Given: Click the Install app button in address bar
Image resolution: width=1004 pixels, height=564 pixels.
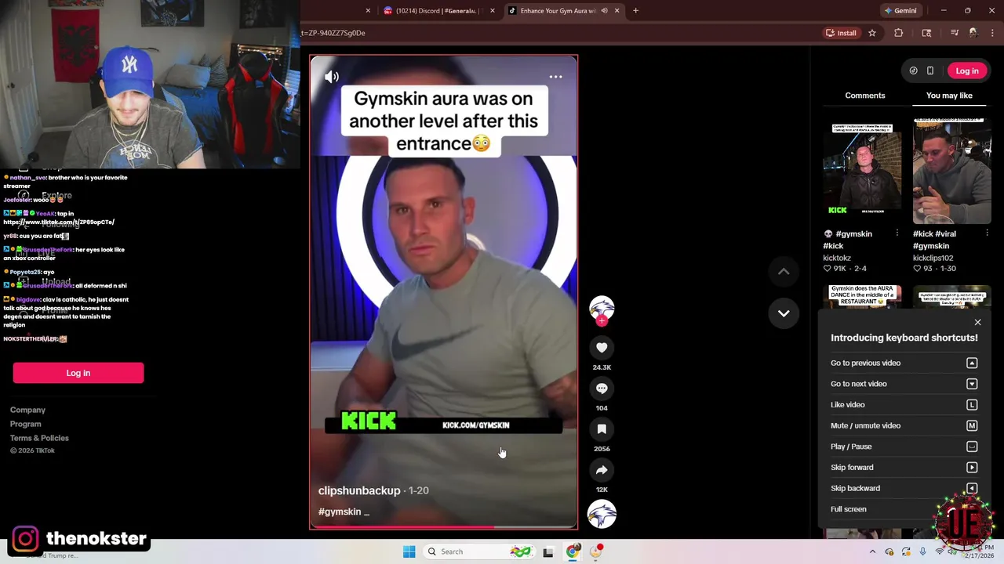Looking at the screenshot, I should [x=841, y=33].
